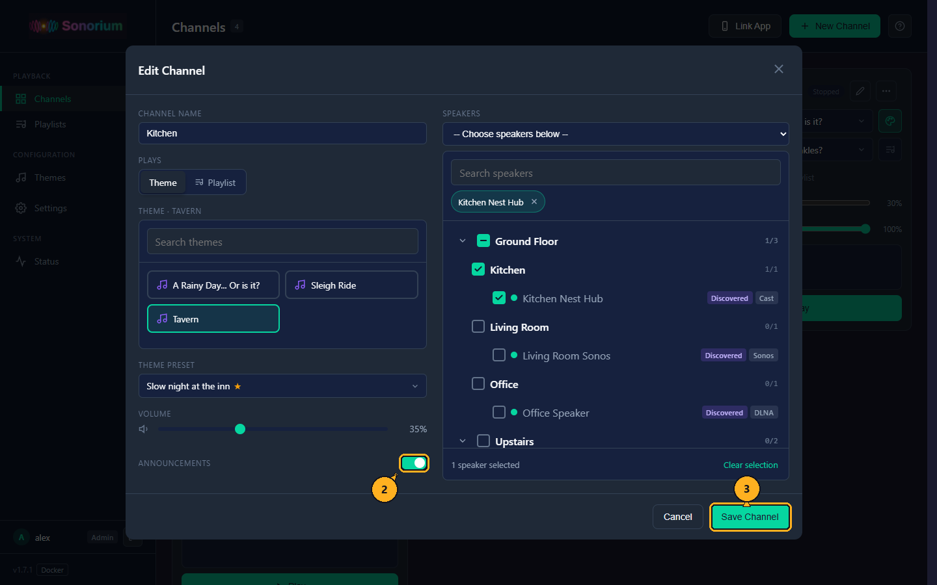Uncheck the Kitchen Nest Hub speaker
Image resolution: width=937 pixels, height=585 pixels.
pyautogui.click(x=499, y=298)
